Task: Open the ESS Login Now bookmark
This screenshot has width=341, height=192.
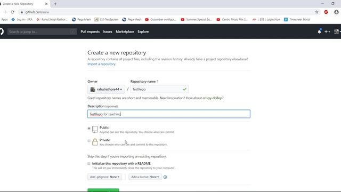Action: point(266,19)
